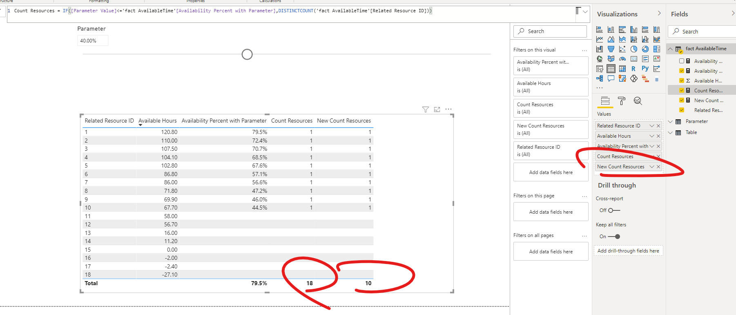Pick the funnel chart visual
736x315 pixels.
point(611,49)
